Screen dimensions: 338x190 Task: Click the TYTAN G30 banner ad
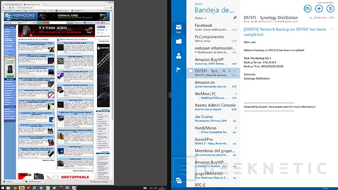pos(56,30)
